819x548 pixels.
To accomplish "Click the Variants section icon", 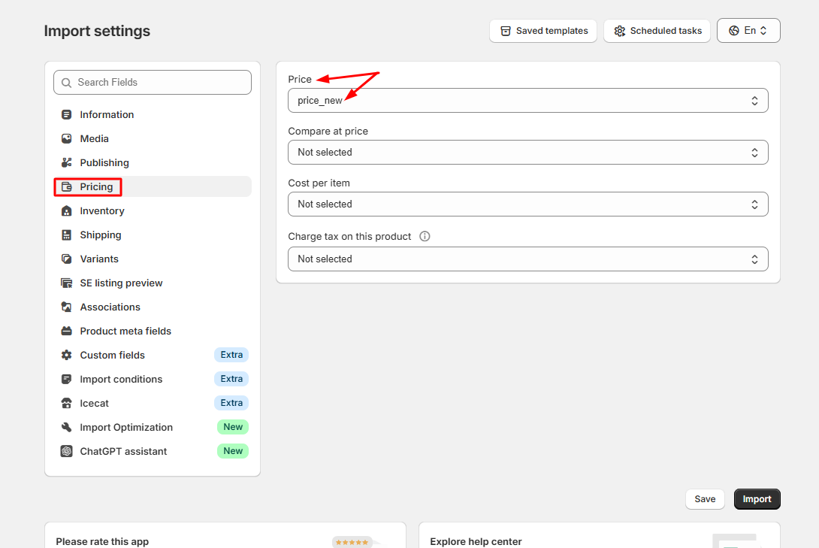I will click(x=66, y=259).
